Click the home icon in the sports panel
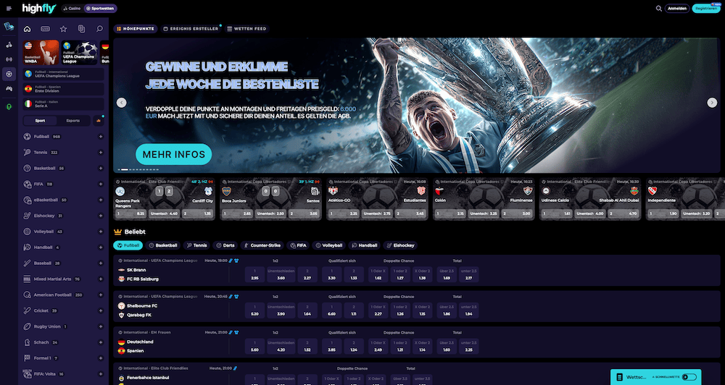This screenshot has width=725, height=385. (28, 29)
